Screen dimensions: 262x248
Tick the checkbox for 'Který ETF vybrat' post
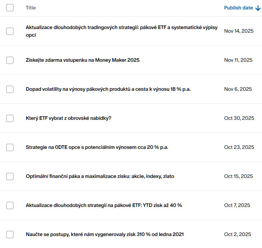10,118
